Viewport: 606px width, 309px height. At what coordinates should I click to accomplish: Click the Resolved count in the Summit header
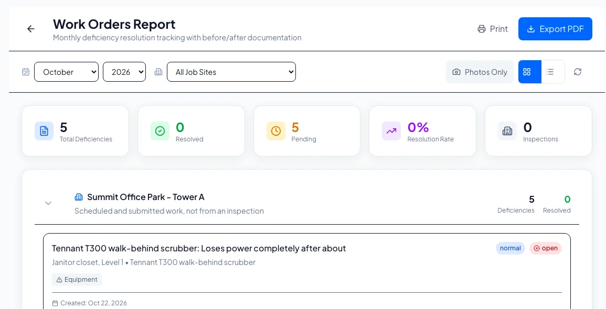(567, 200)
